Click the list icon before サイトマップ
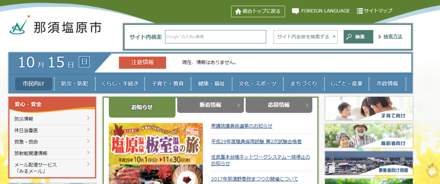Image resolution: width=440 pixels, height=184 pixels. 360,11
